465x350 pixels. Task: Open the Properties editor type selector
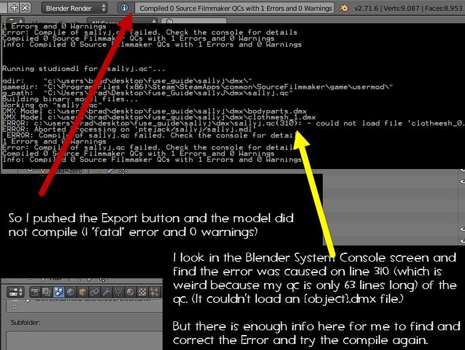pyautogui.click(x=15, y=292)
